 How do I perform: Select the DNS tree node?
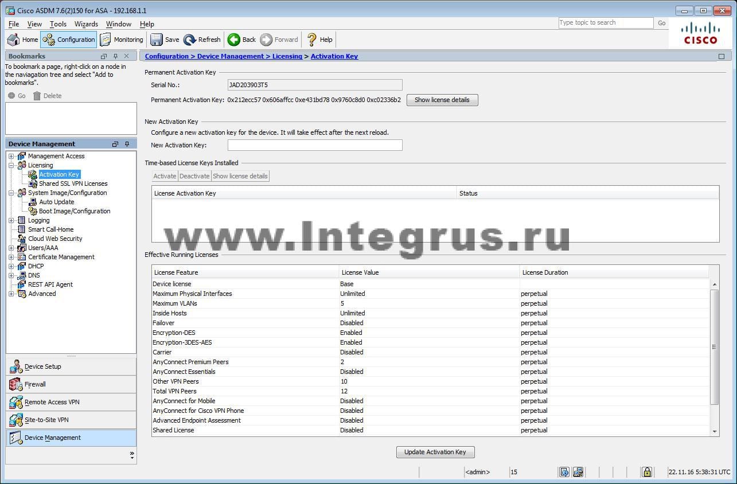pyautogui.click(x=34, y=275)
